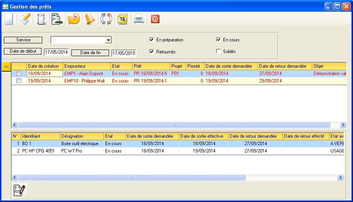Screen dimensions: 353x202
Task: Click right arrow of items list scrollbar
Action: 341,178
